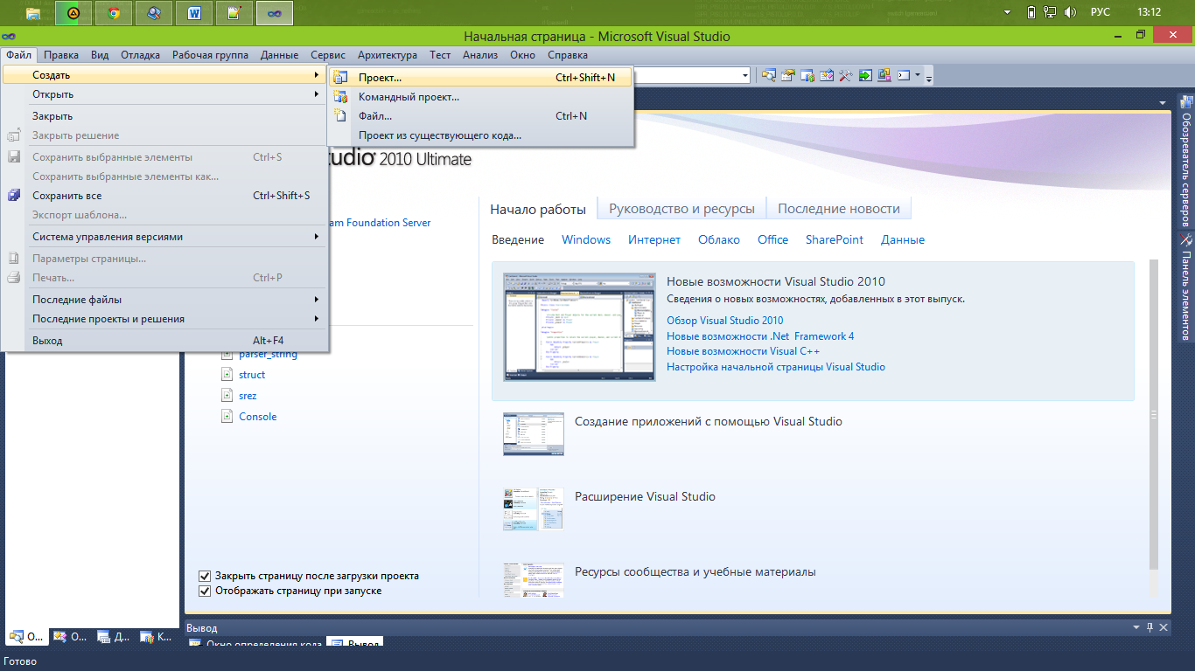Expand the Открыть submenu
The width and height of the screenshot is (1195, 671).
tap(165, 94)
